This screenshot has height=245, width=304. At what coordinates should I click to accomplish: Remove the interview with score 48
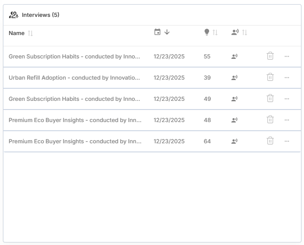click(x=270, y=120)
